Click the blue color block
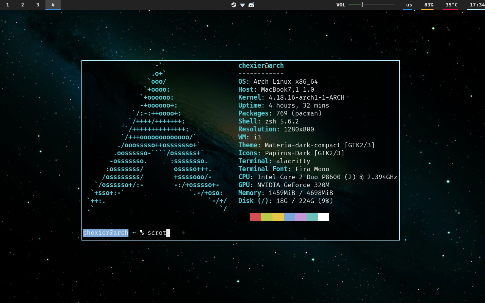The width and height of the screenshot is (485, 303). coord(289,217)
